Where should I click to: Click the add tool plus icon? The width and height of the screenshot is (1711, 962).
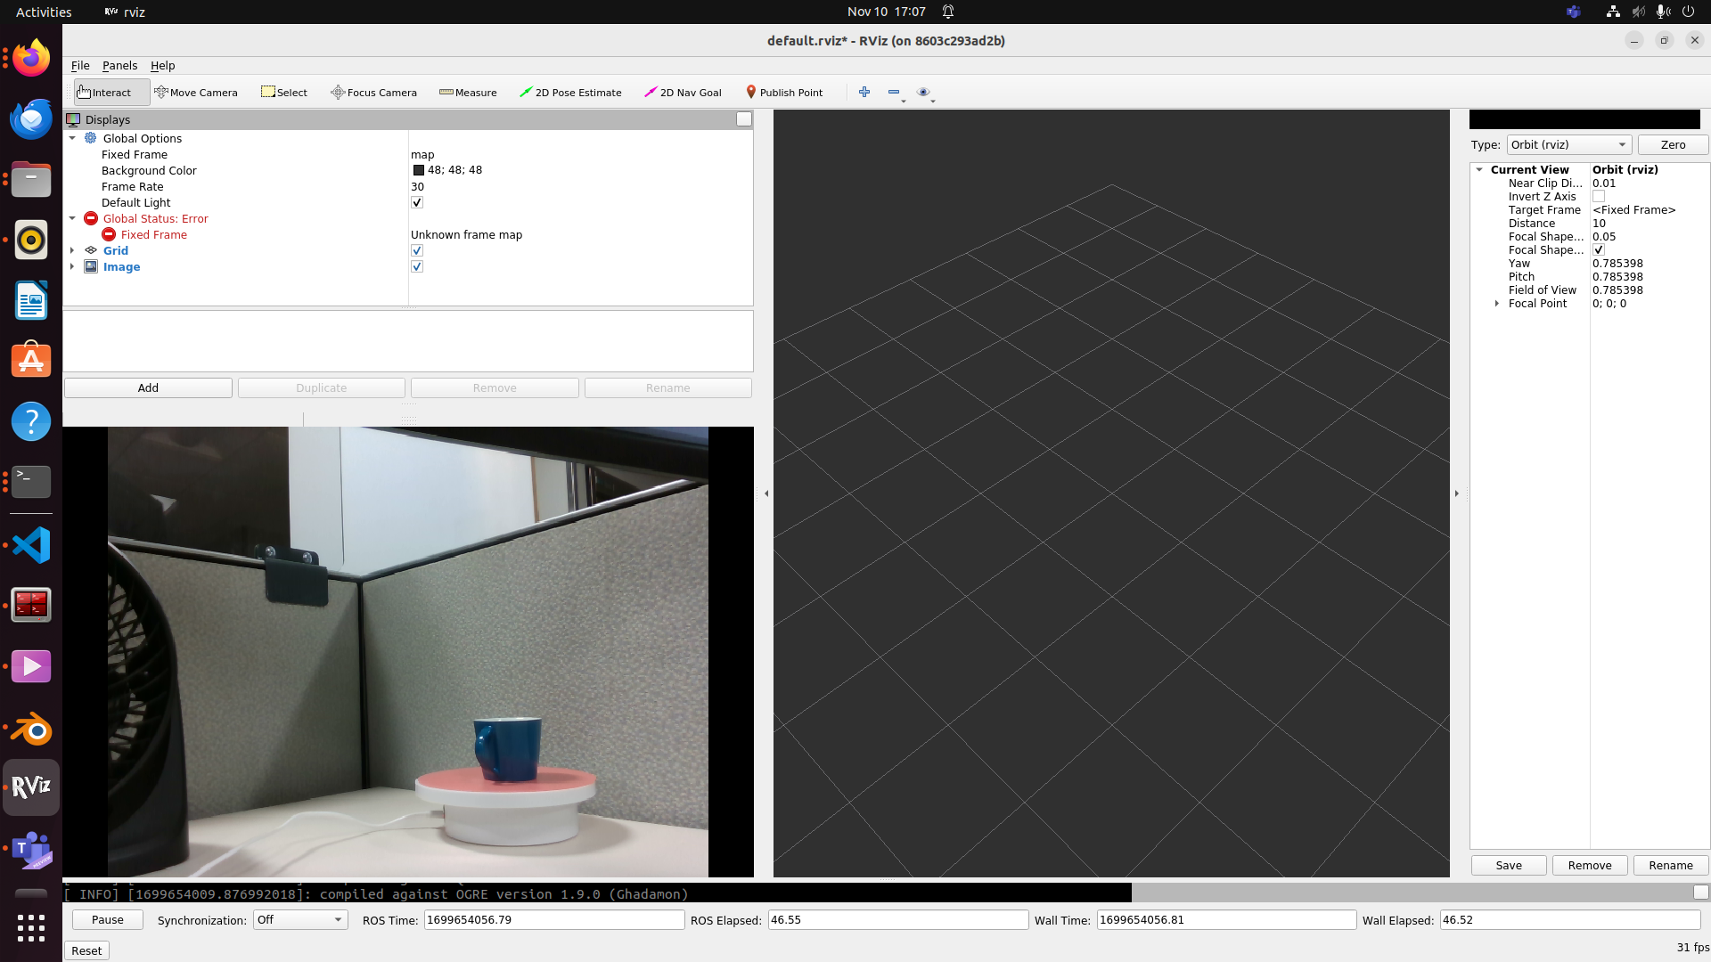pos(864,92)
